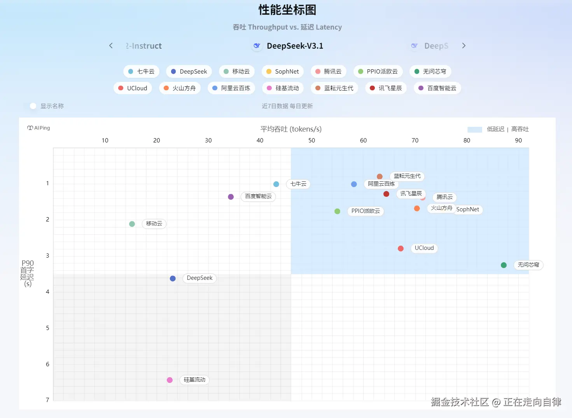Switch to the 2-Instruct model tab
The height and width of the screenshot is (418, 572).
click(x=143, y=46)
